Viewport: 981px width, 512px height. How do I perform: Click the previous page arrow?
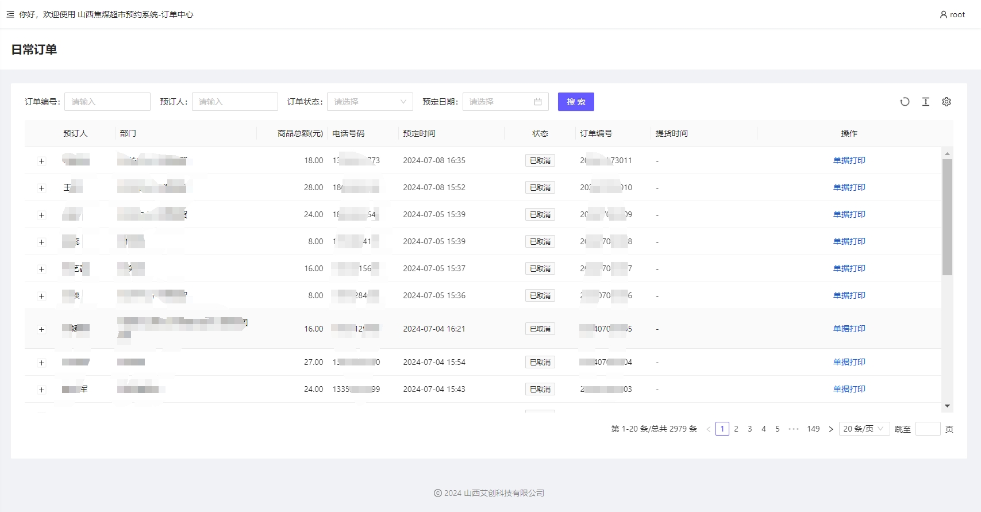pyautogui.click(x=709, y=429)
